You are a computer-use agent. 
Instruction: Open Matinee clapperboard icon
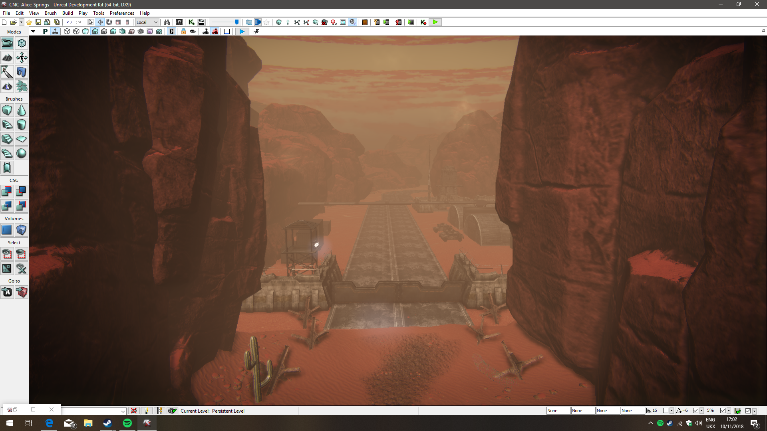coord(201,22)
